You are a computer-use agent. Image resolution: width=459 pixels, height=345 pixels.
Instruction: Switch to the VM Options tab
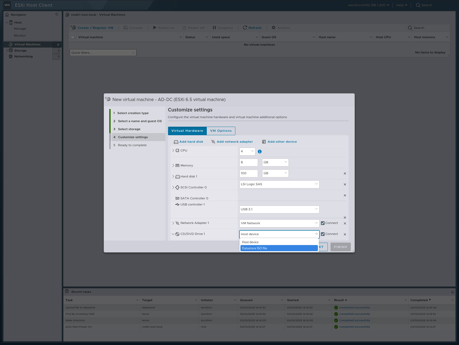click(x=221, y=131)
